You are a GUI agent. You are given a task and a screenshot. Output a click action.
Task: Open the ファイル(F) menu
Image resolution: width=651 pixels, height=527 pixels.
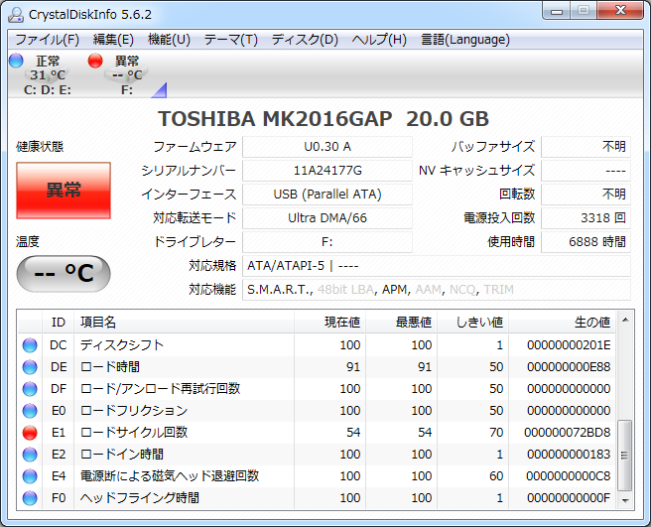[47, 40]
